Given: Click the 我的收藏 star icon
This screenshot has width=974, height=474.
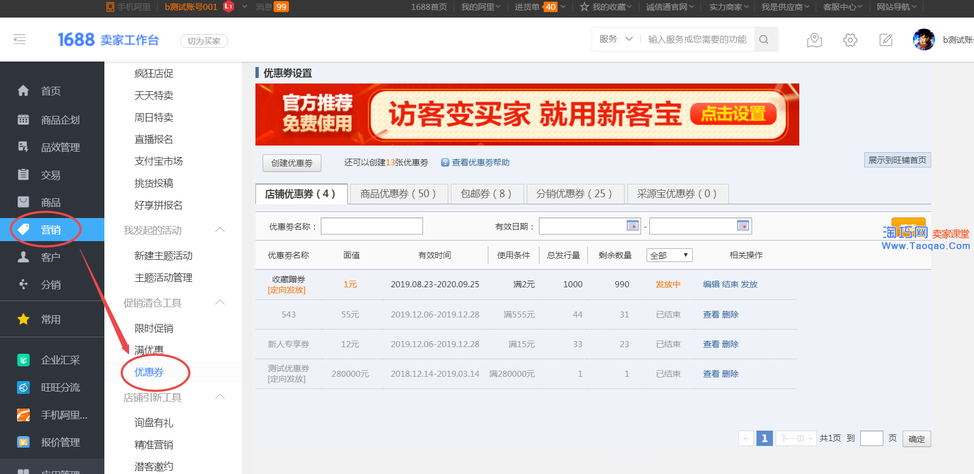Looking at the screenshot, I should 584,7.
